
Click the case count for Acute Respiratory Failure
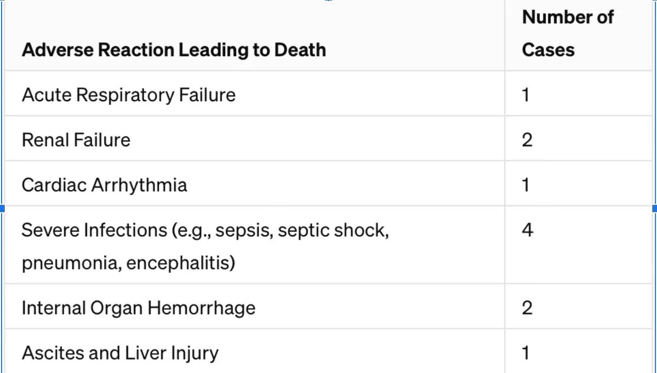point(526,95)
